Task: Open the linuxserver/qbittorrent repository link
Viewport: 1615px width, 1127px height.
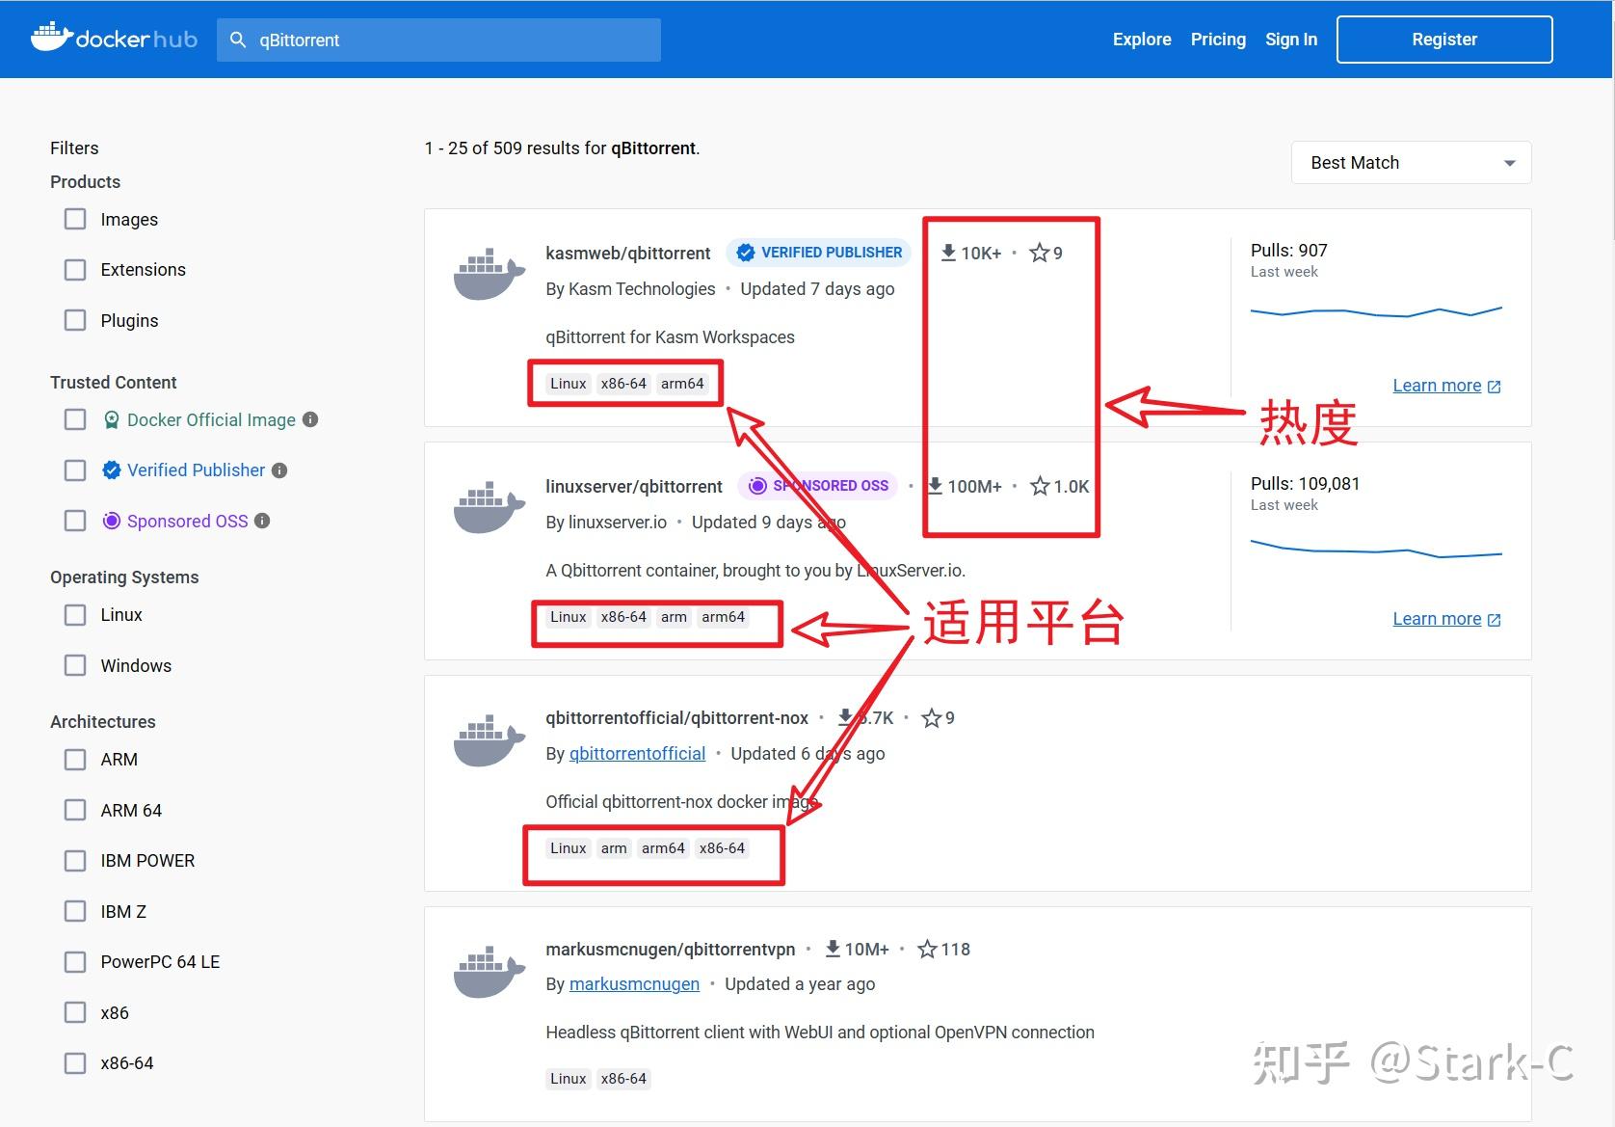Action: (634, 486)
